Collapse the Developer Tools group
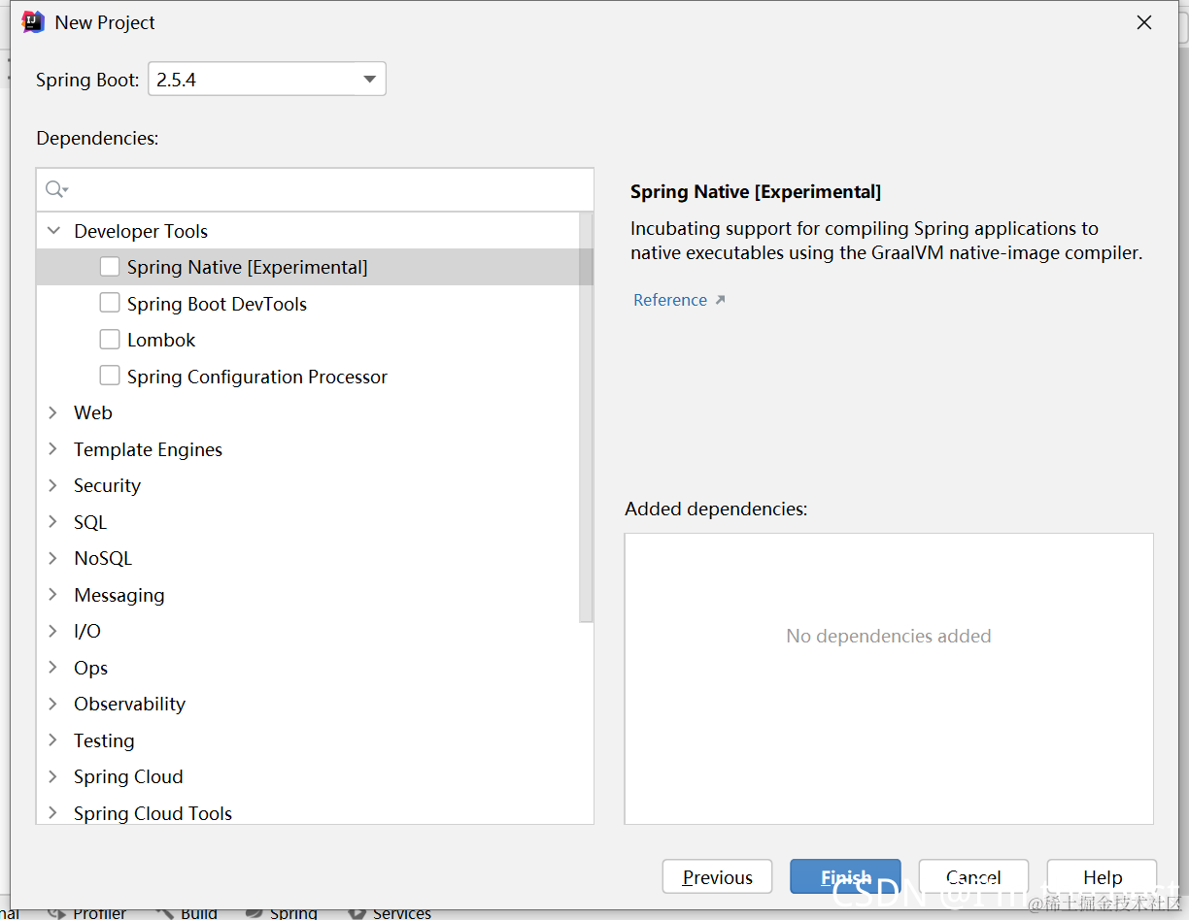Screen dimensions: 1189x920 (x=53, y=231)
